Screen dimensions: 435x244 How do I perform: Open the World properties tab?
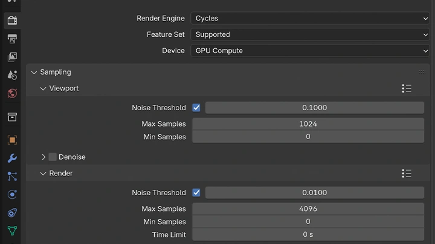(11, 93)
